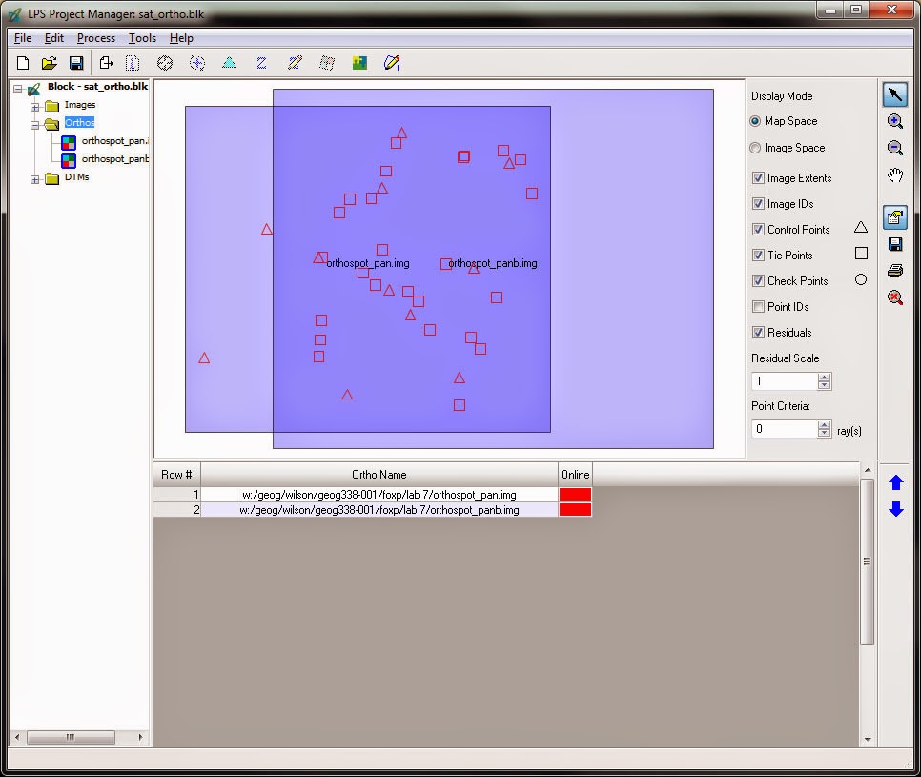
Task: Expand the DTMs folder node
Action: (x=34, y=180)
